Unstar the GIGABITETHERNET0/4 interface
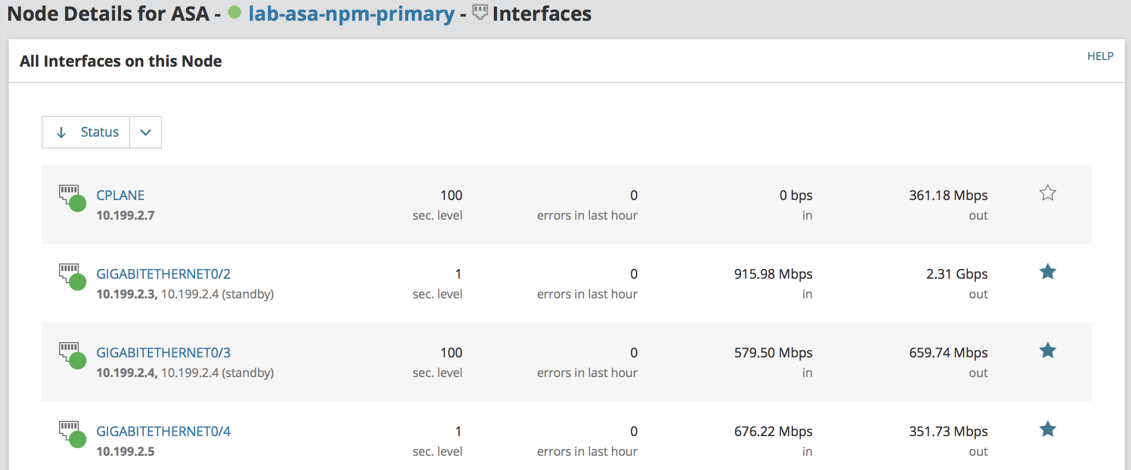Viewport: 1131px width, 470px height. click(x=1047, y=429)
